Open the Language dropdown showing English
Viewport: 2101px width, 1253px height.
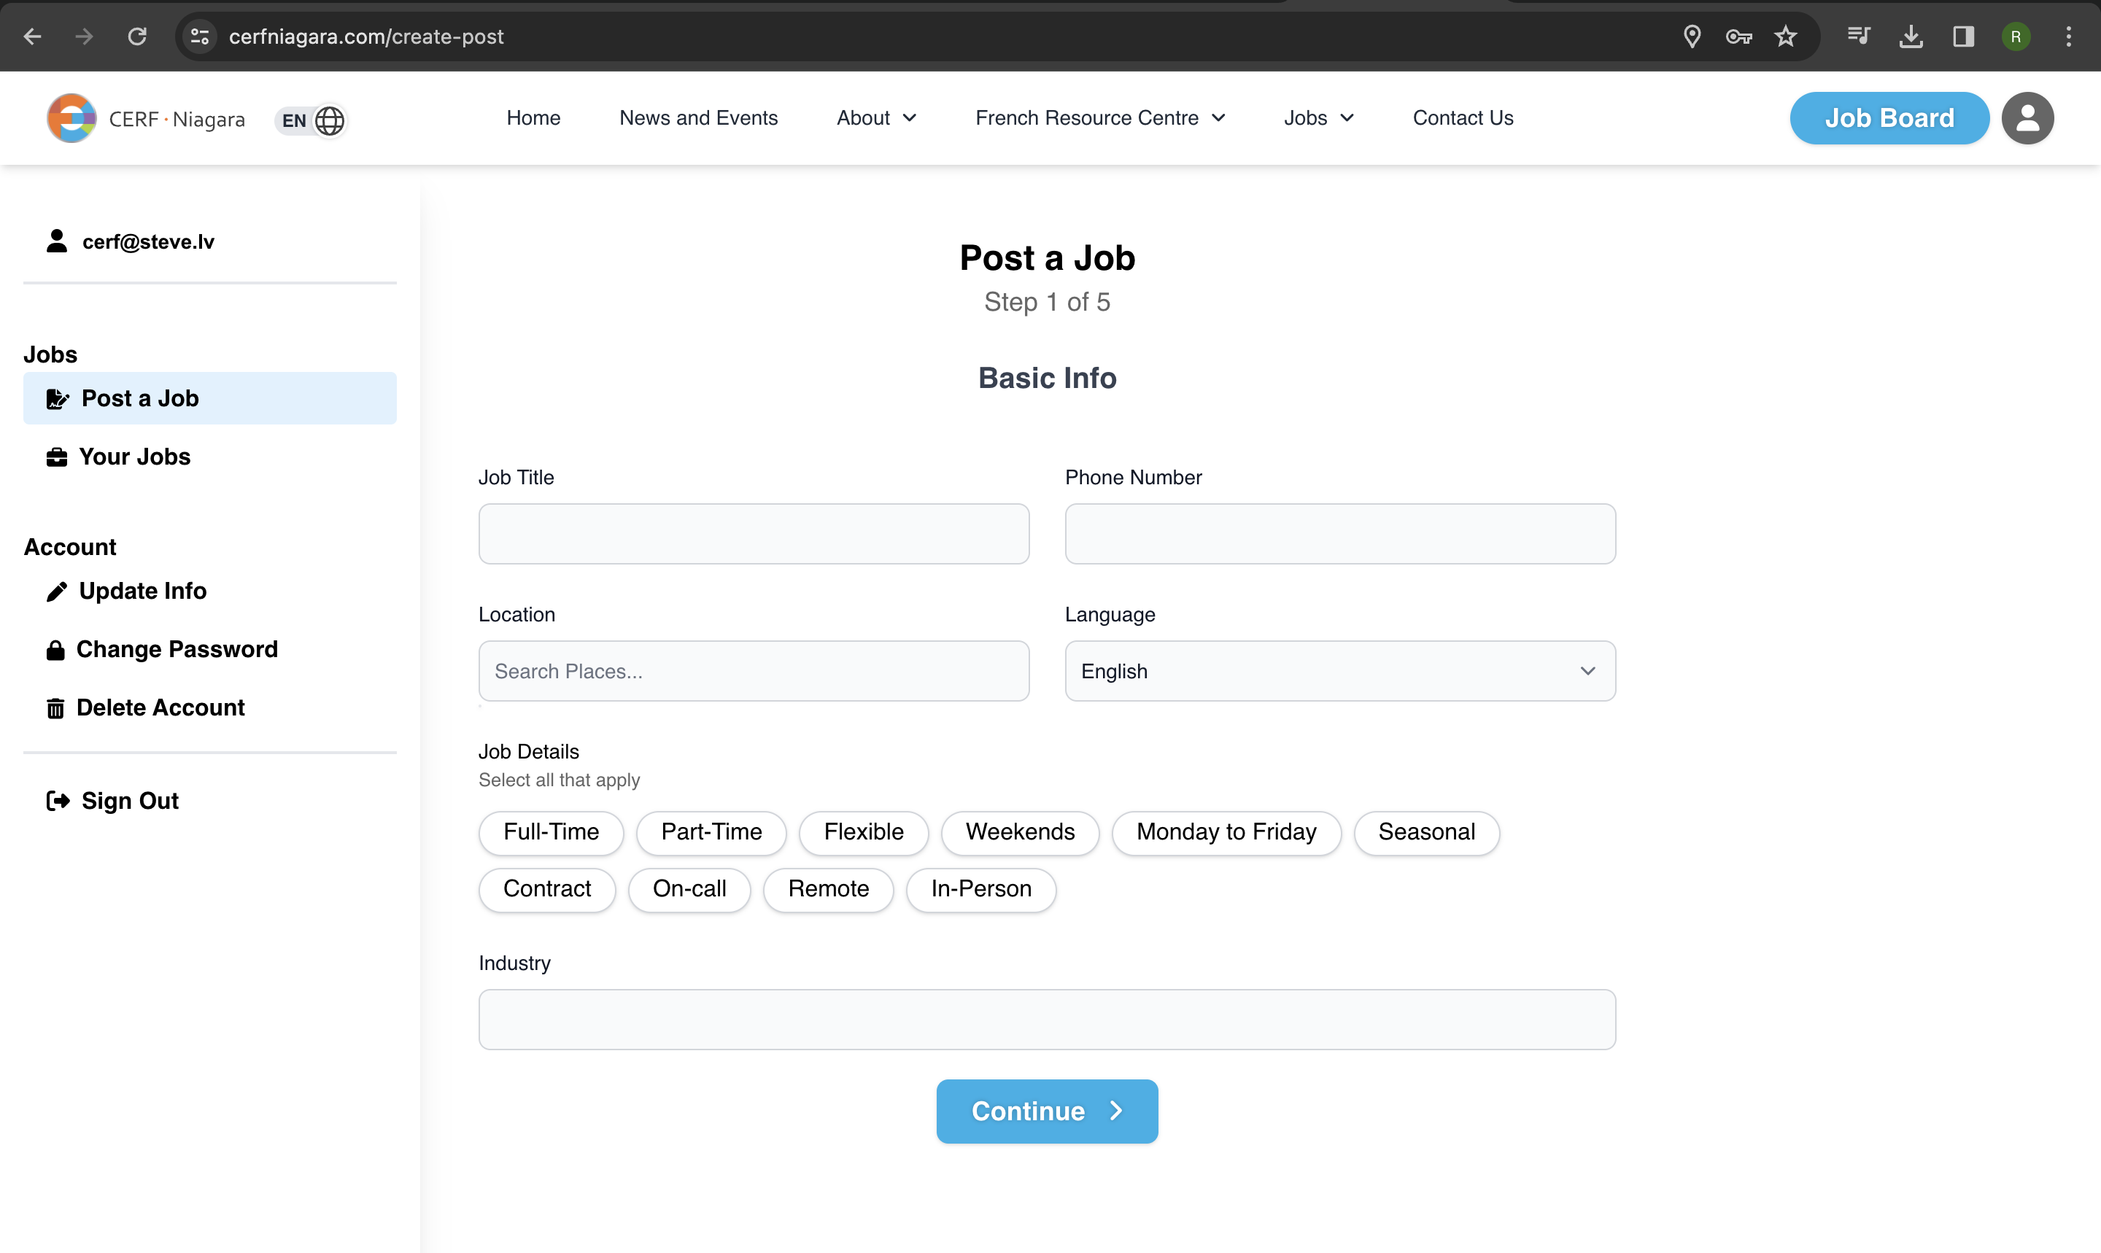1339,671
